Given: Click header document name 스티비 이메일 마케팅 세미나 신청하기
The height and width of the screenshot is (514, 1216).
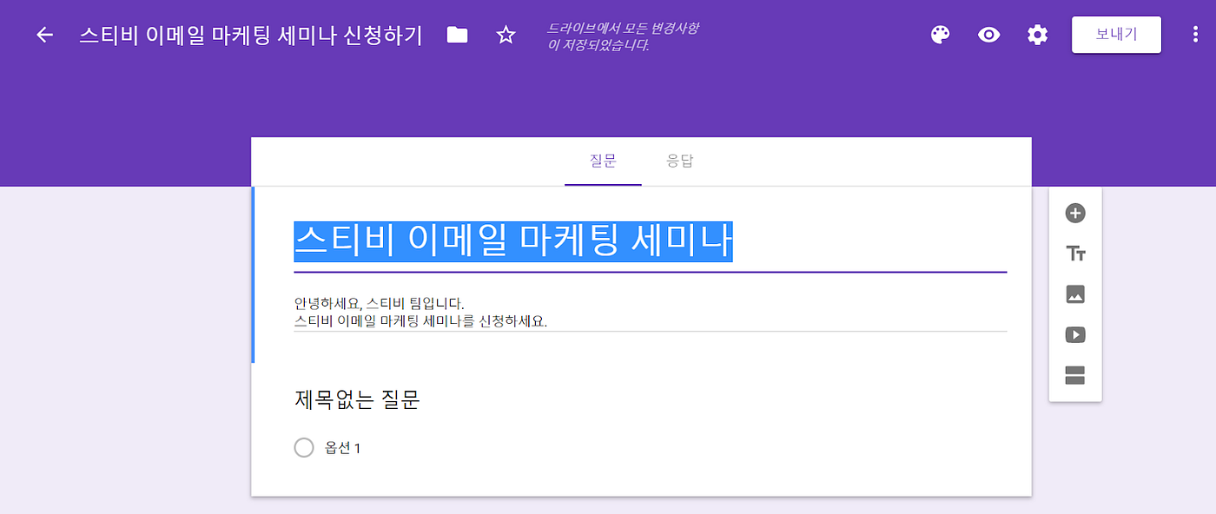Looking at the screenshot, I should tap(250, 36).
